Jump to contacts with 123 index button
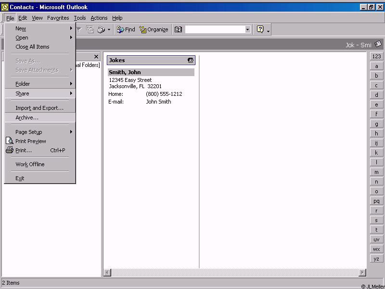Image resolution: width=385 pixels, height=289 pixels. point(376,56)
